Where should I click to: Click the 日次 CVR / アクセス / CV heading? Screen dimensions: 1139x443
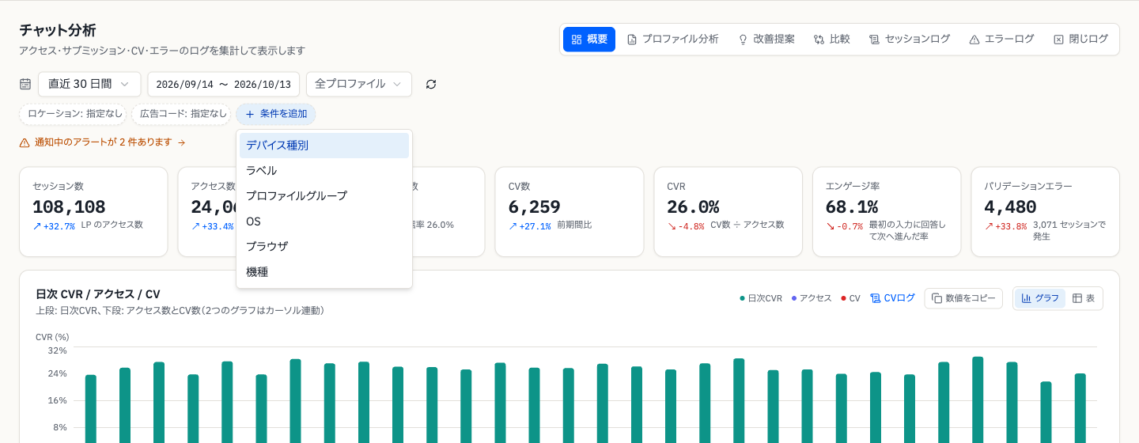point(98,294)
